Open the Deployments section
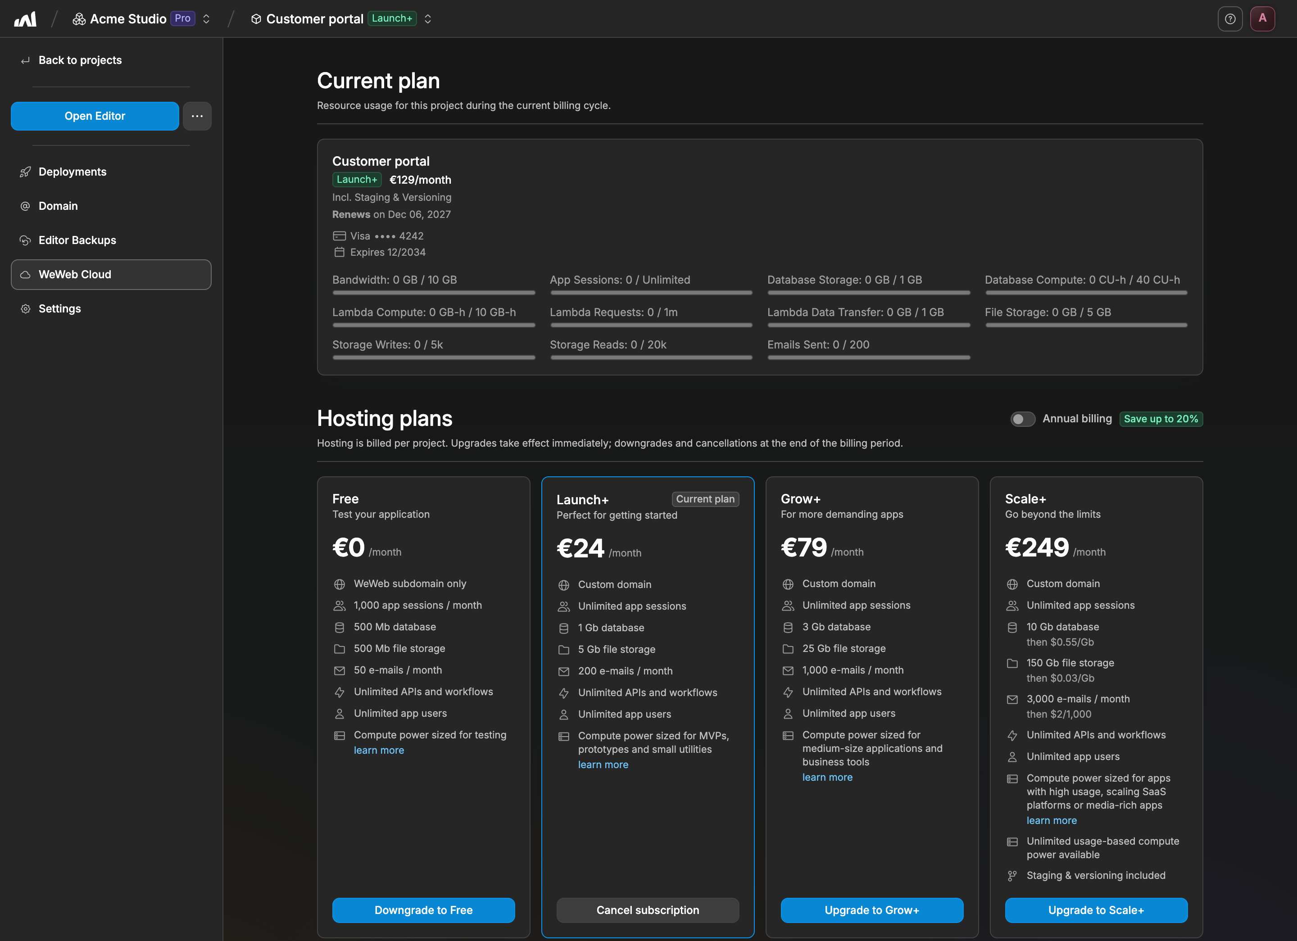 111,172
